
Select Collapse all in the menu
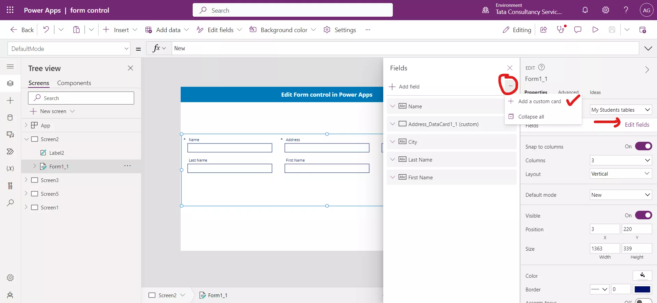(x=531, y=116)
